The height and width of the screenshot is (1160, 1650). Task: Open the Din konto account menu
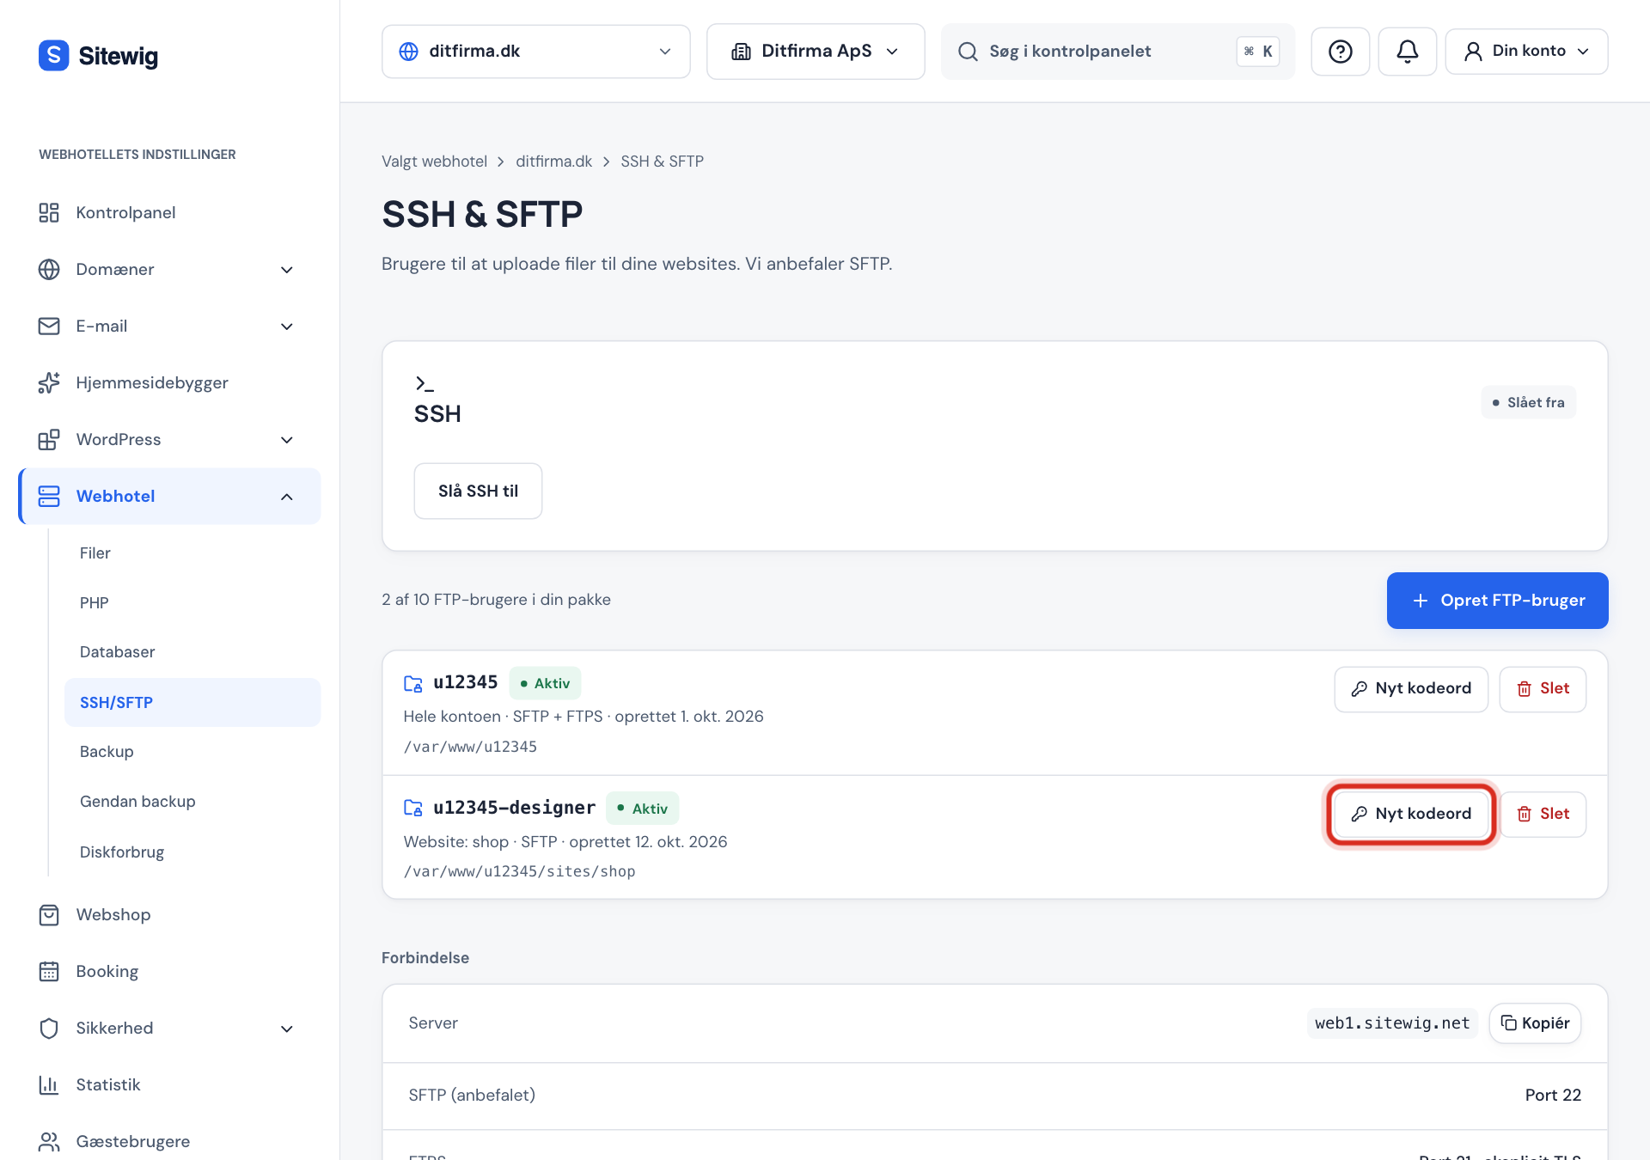point(1526,52)
